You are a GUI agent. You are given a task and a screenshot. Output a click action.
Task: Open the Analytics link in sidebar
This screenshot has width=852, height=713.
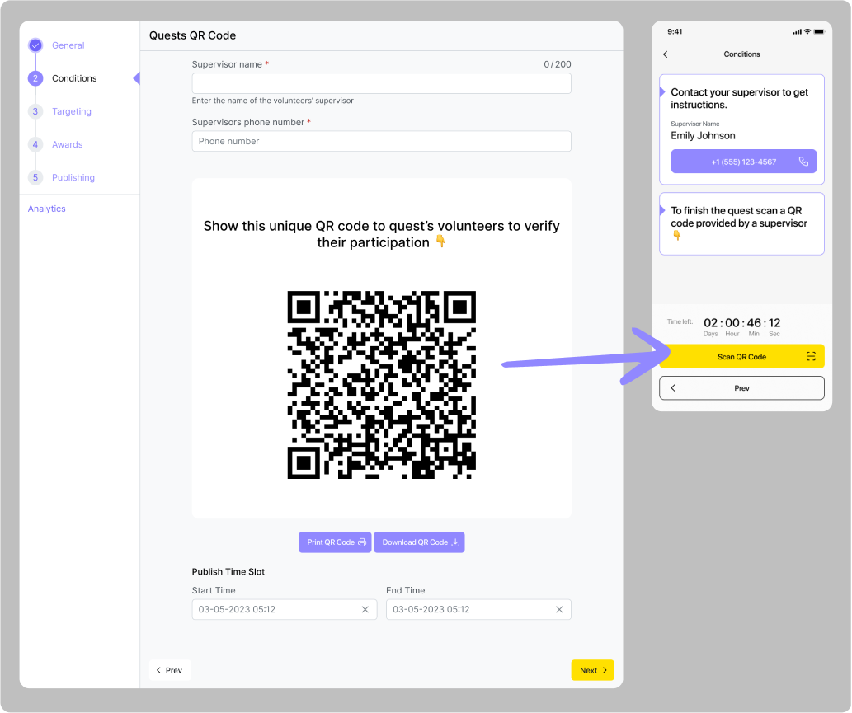click(46, 209)
